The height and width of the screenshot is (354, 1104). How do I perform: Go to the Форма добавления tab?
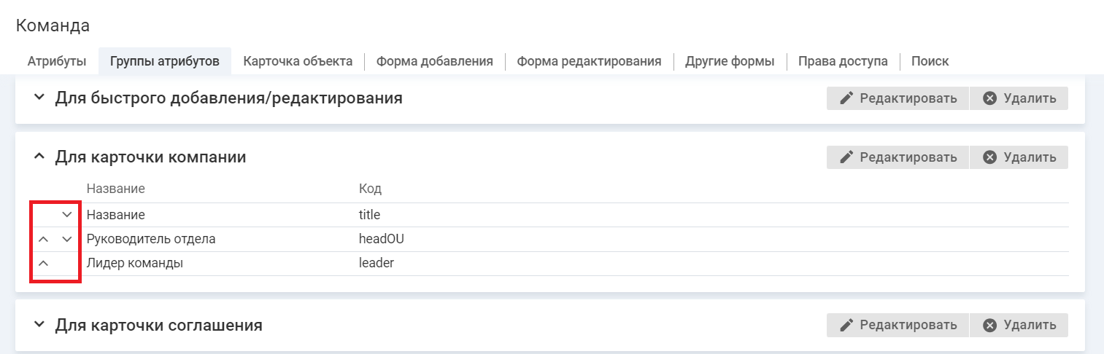pos(434,61)
